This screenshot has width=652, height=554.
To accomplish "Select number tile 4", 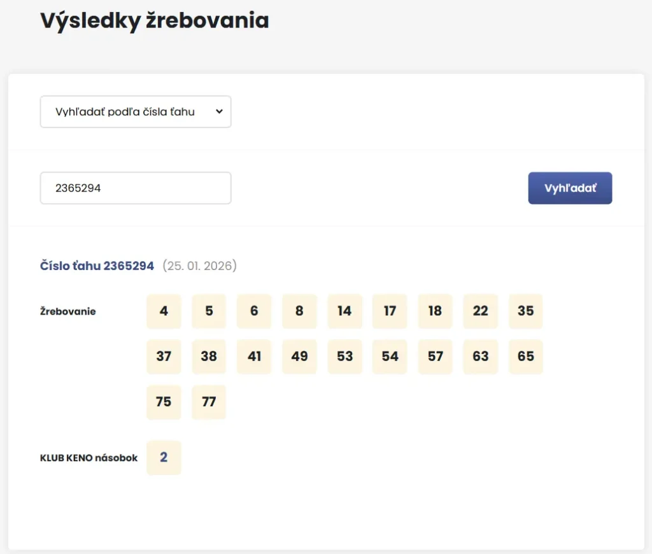I will (x=164, y=311).
